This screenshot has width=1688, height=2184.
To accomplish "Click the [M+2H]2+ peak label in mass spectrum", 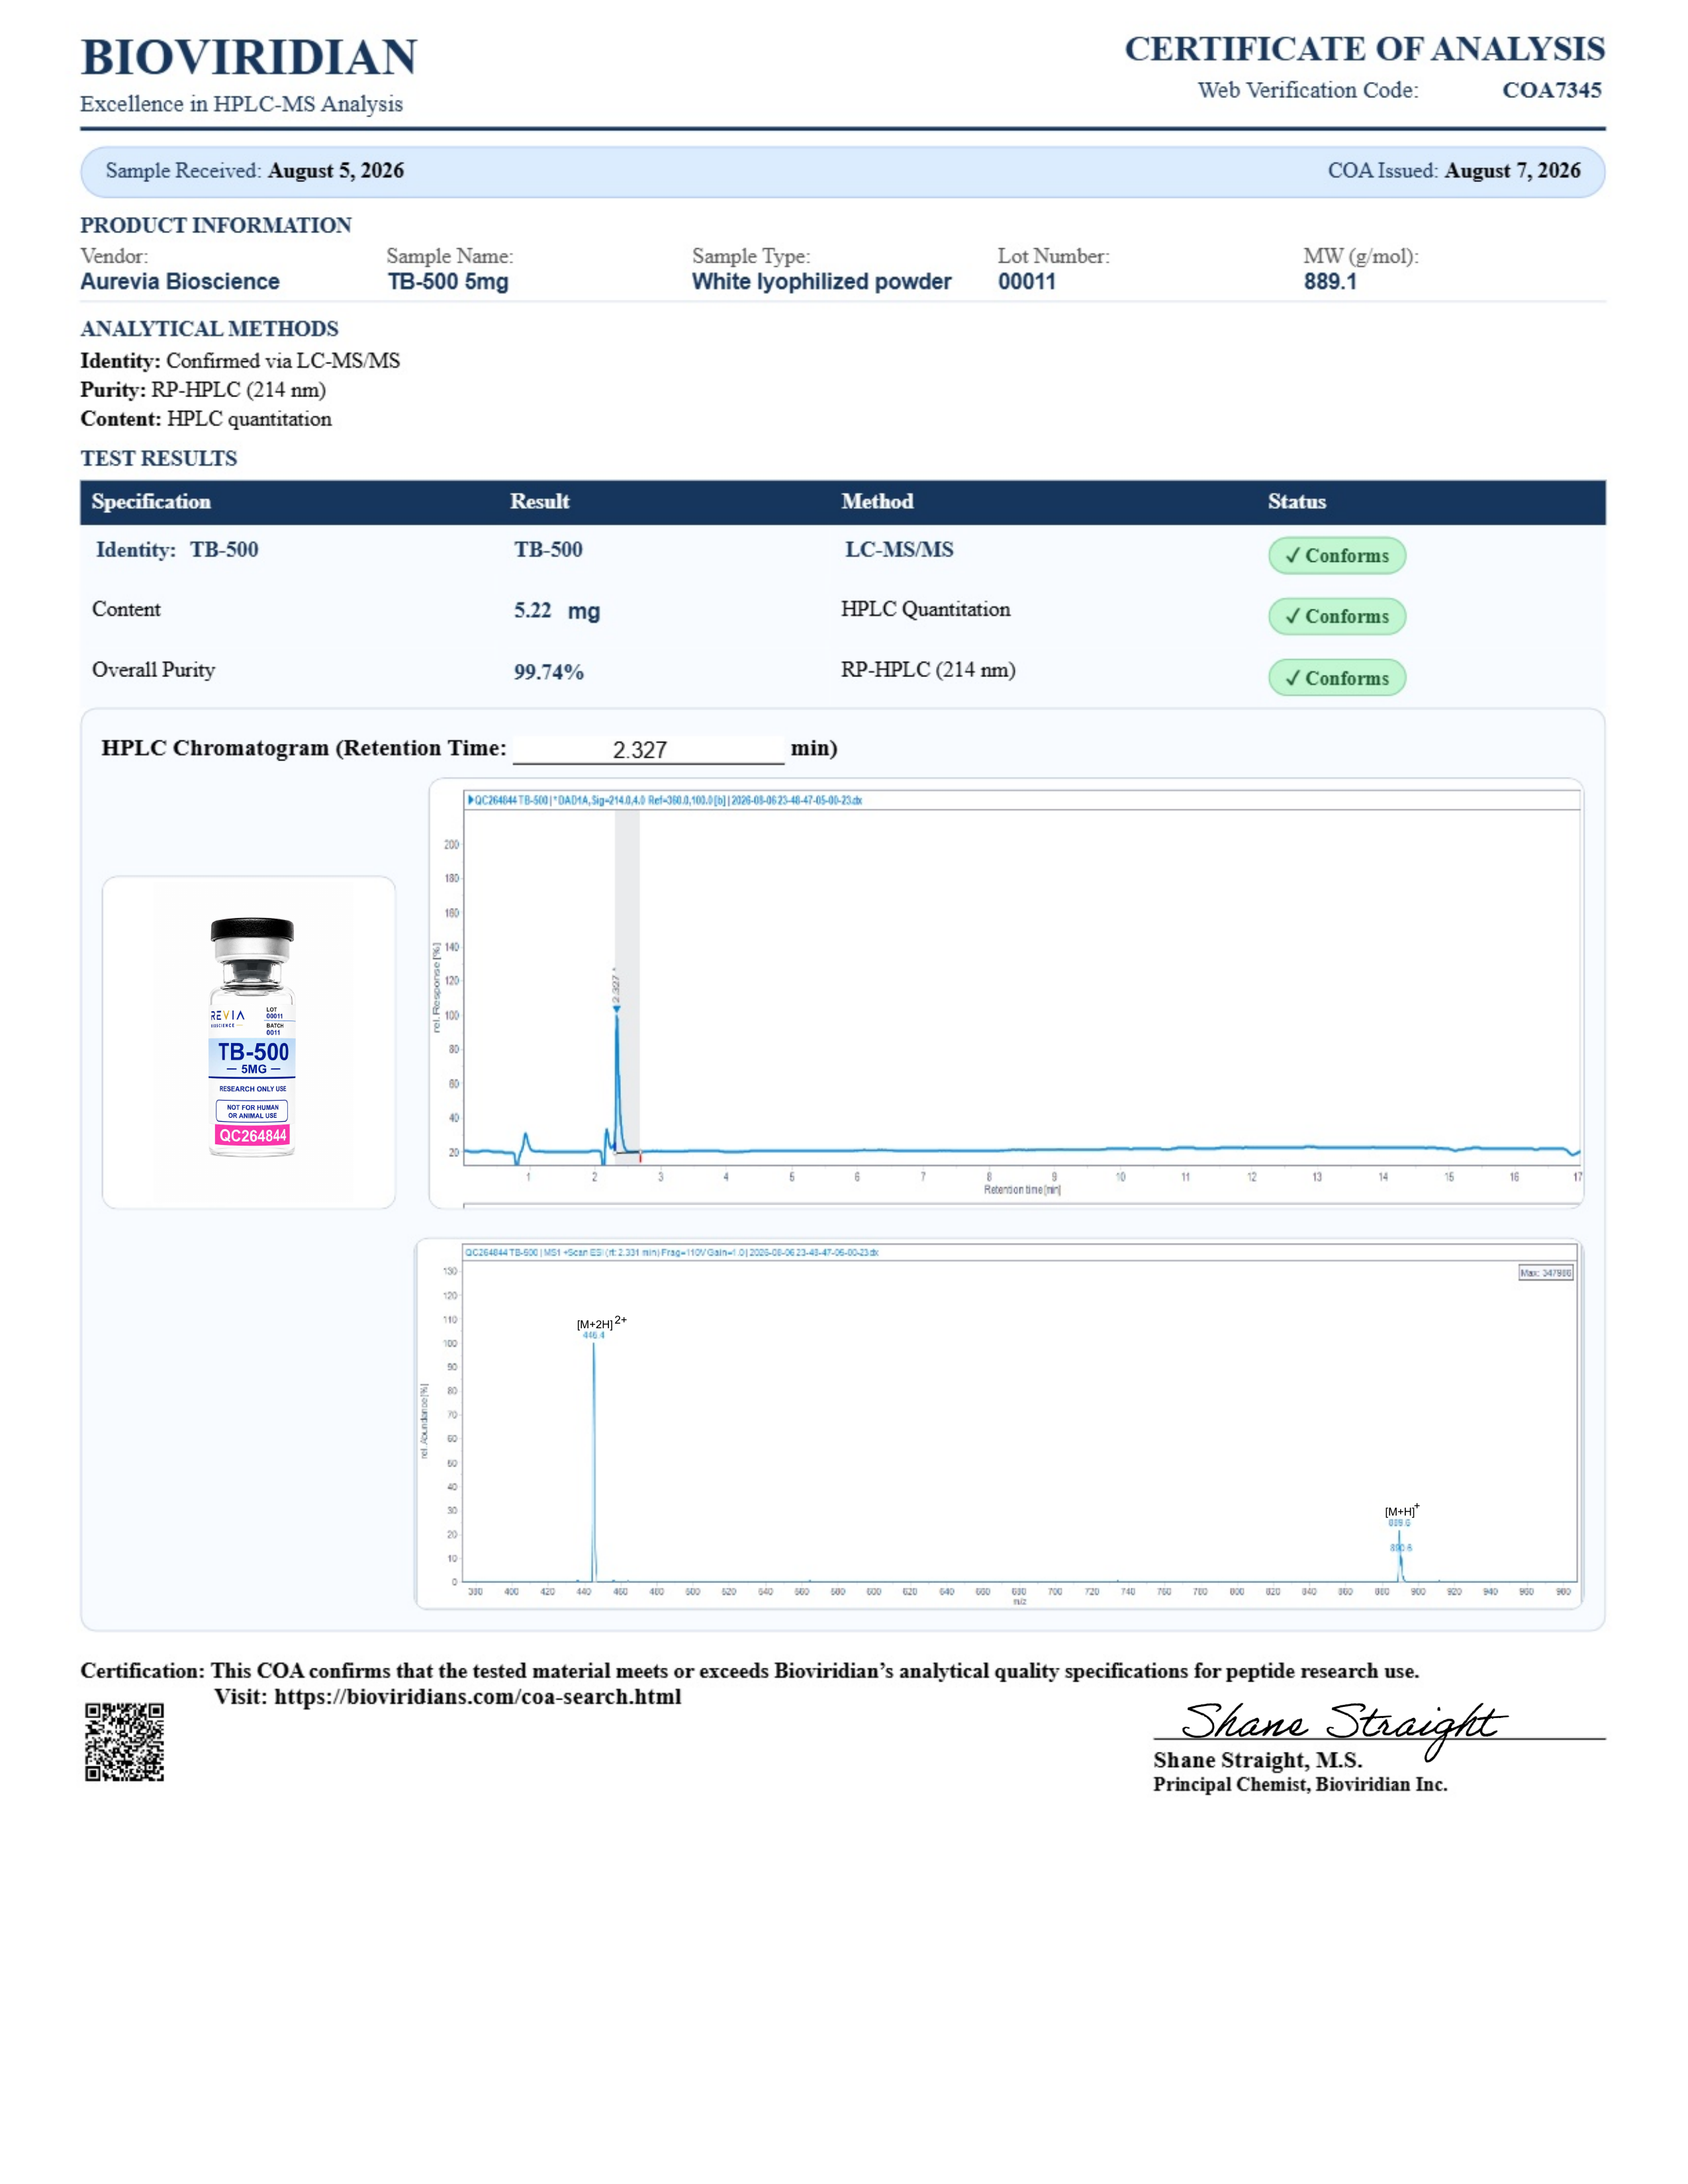I will coord(602,1323).
